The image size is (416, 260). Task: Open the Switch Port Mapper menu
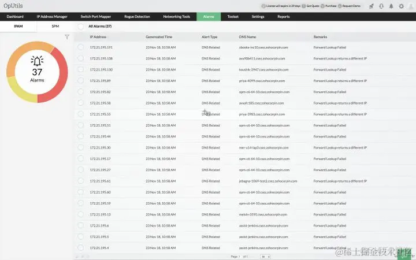point(96,16)
